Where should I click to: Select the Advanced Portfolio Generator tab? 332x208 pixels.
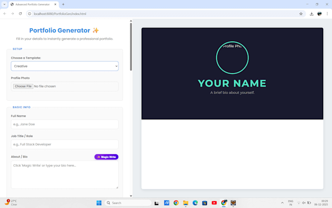34,4
